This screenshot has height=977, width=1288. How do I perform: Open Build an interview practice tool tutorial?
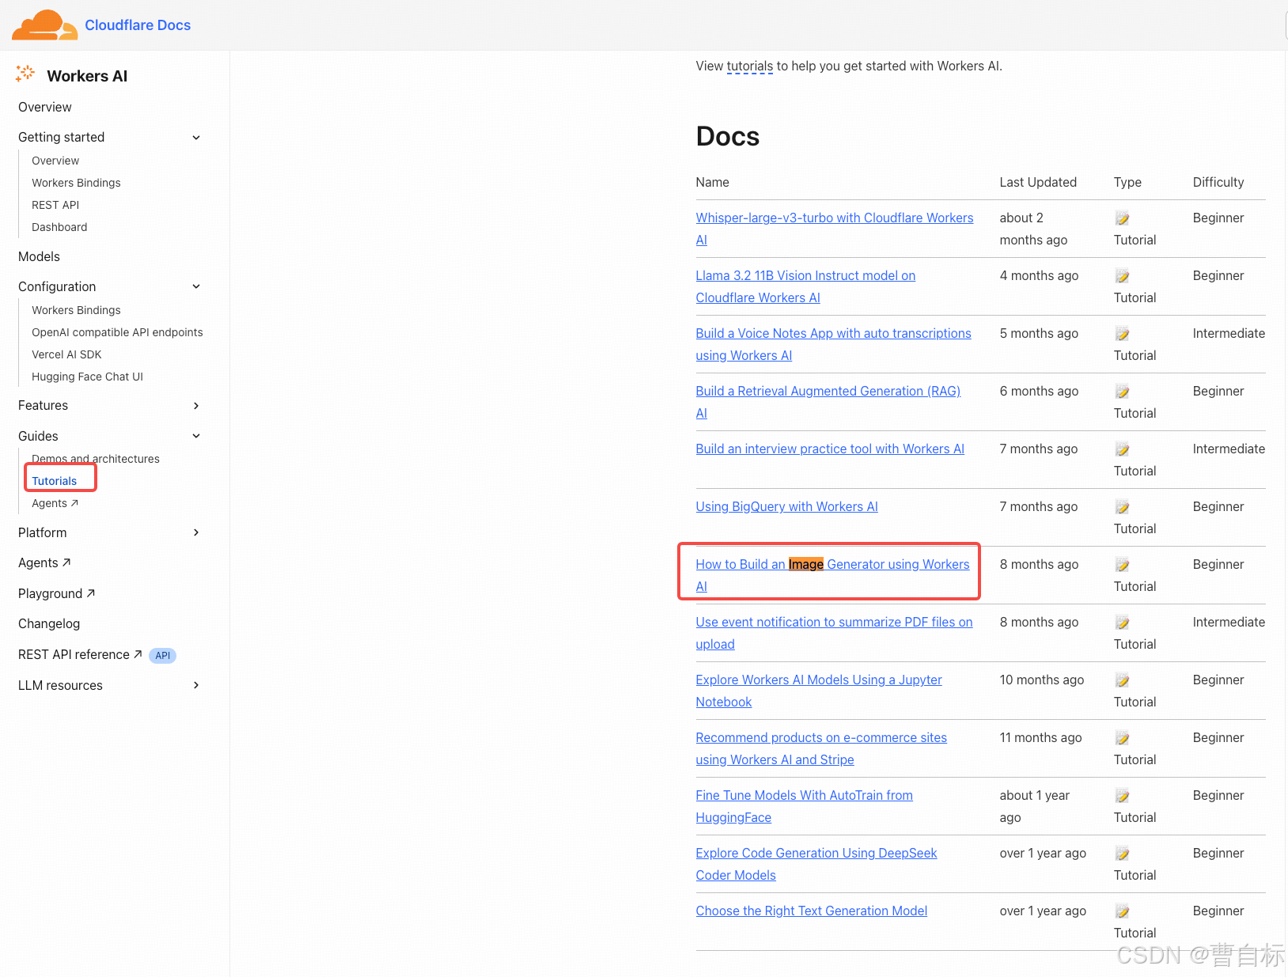point(830,449)
